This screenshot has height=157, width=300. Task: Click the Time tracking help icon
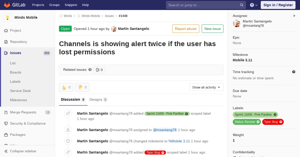click(x=294, y=72)
